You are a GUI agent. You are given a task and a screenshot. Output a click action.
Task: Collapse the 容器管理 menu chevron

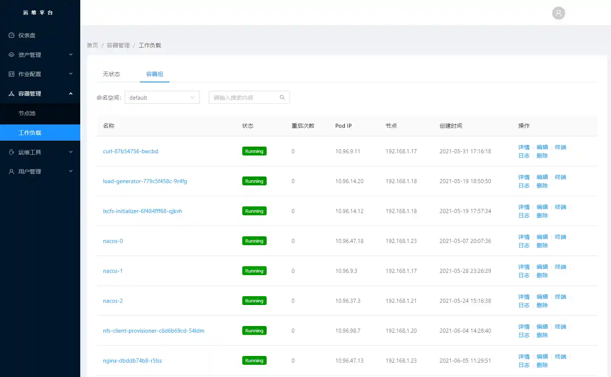[71, 94]
